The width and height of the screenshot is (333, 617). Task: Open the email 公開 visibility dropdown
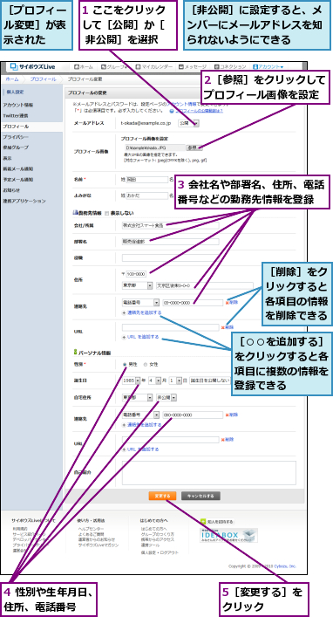[x=188, y=123]
